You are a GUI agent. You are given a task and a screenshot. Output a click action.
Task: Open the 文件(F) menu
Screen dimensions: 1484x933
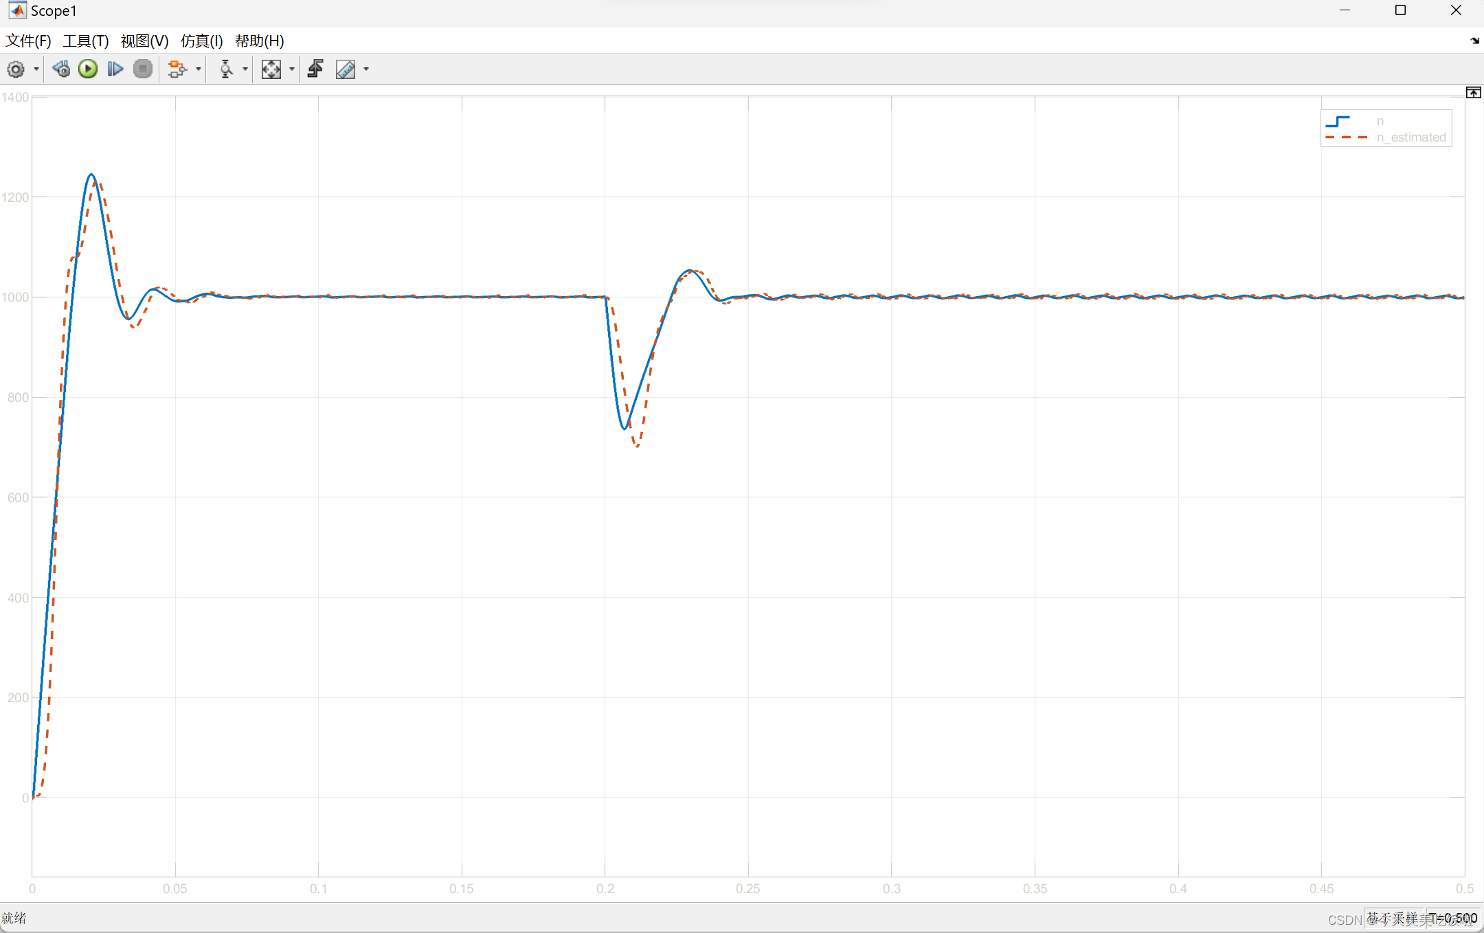28,41
